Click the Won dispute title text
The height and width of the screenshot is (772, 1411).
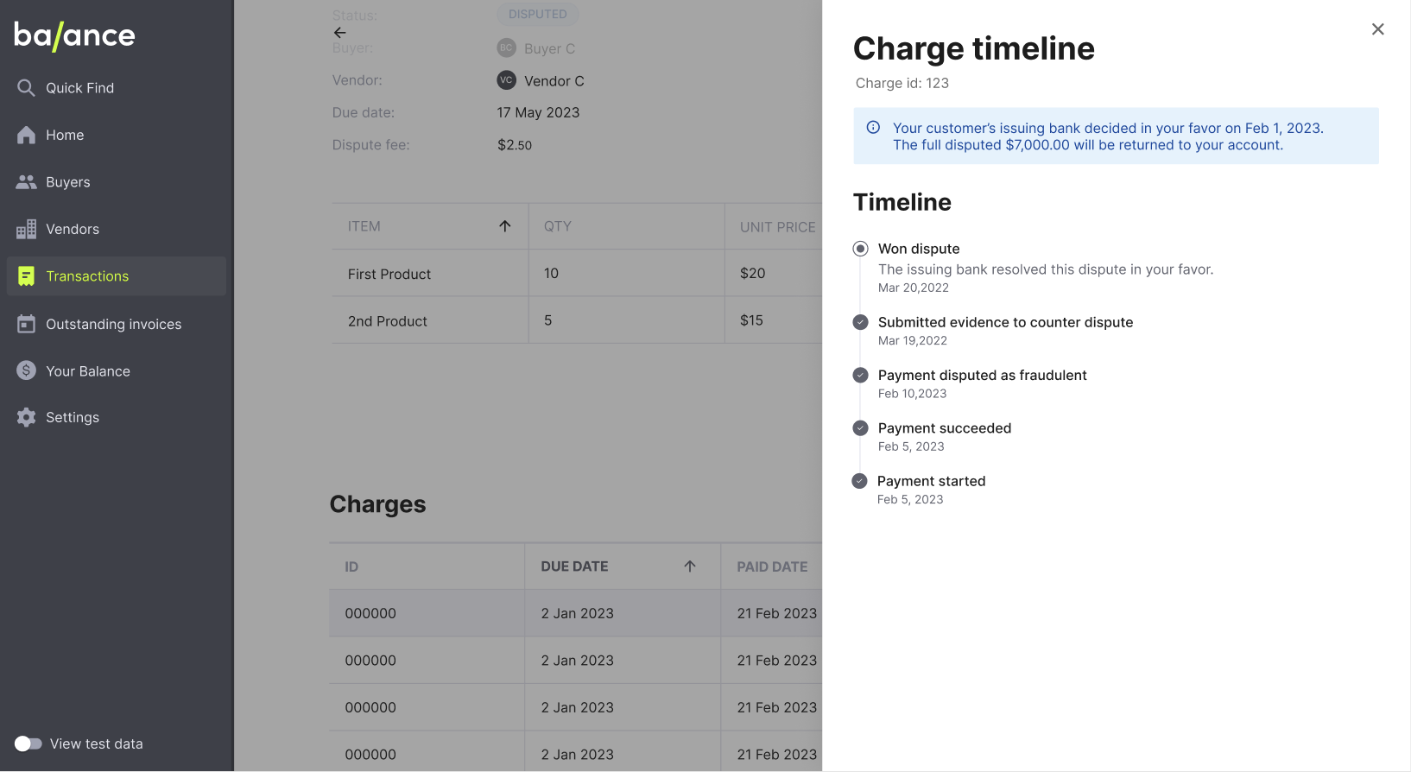[x=919, y=249]
